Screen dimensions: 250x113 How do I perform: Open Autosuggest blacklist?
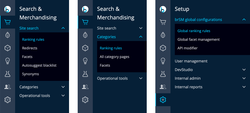click(39, 65)
